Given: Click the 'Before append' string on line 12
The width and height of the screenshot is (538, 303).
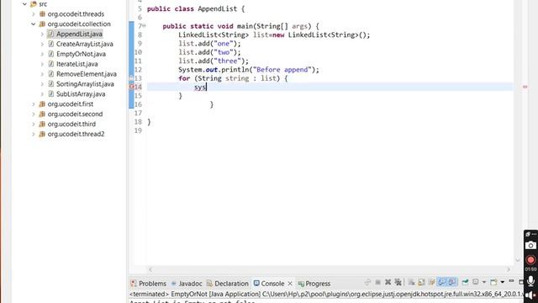Looking at the screenshot, I should pos(282,70).
